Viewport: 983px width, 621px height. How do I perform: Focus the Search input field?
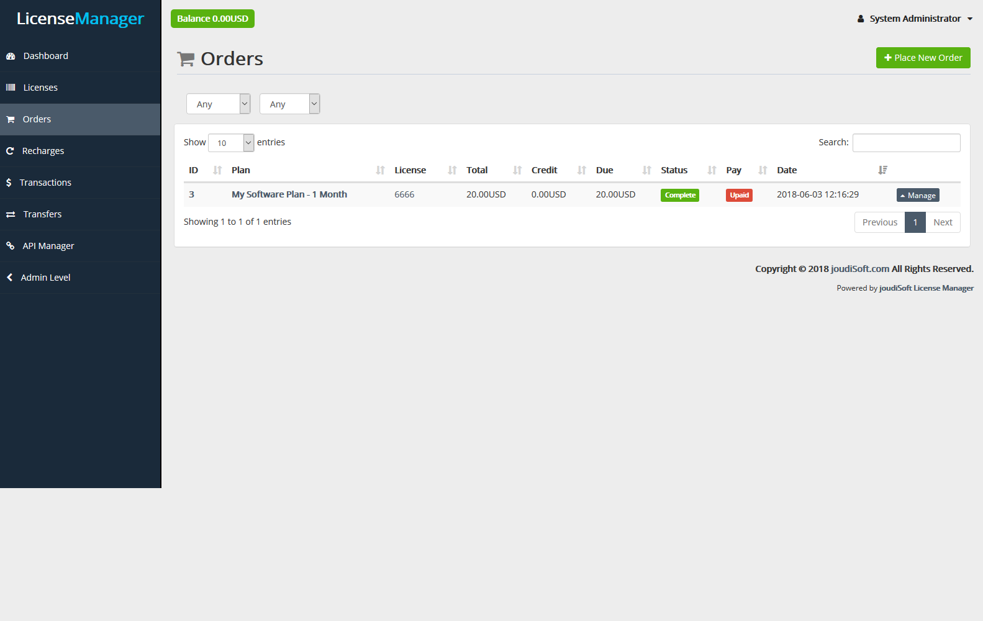pos(906,143)
